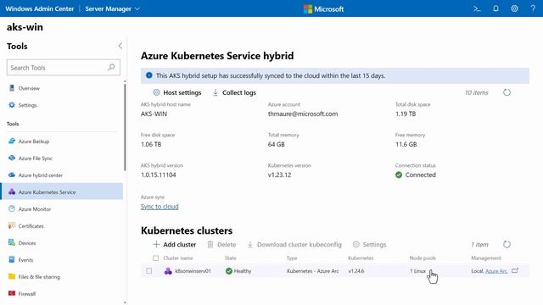The height and width of the screenshot is (305, 543).
Task: Click the Kubernetes - Azure Arc type cell
Action: coord(313,271)
